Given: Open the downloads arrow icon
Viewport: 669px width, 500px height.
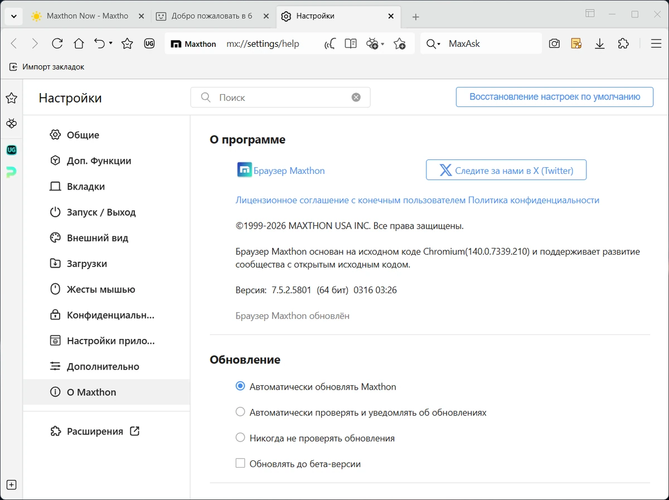Looking at the screenshot, I should click(x=600, y=43).
